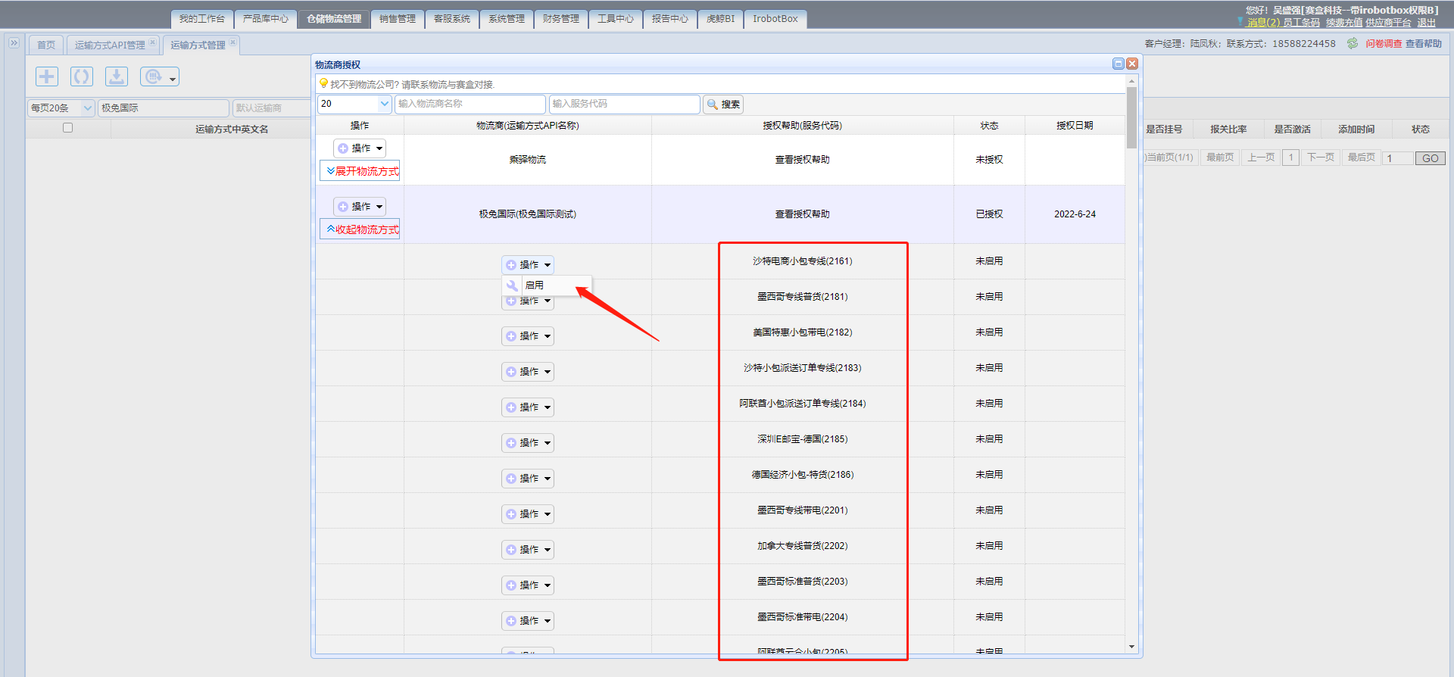Open the batch-action dropdown in toolbar
Screen dimensions: 1454x677
160,76
